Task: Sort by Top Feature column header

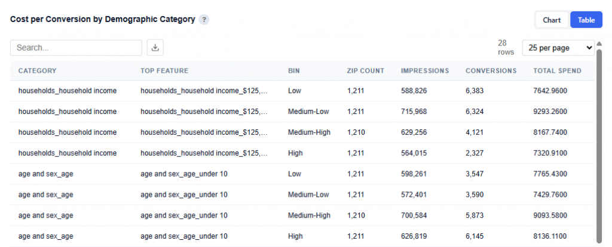Action: 164,70
